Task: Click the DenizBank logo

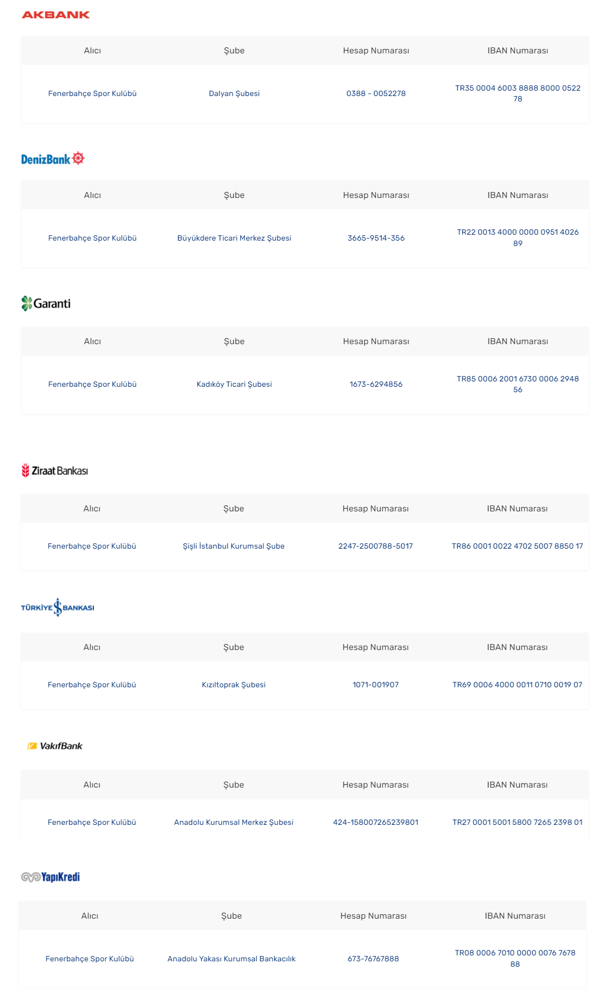Action: point(53,159)
